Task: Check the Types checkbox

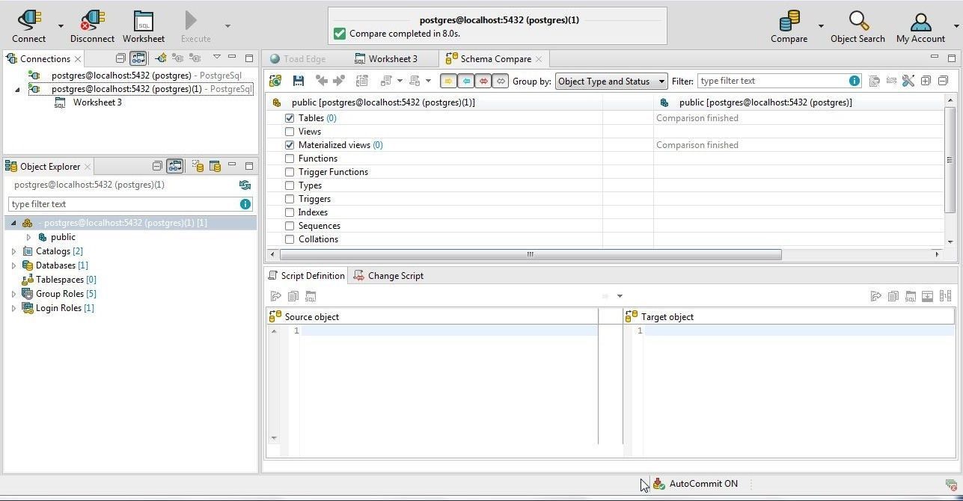Action: pyautogui.click(x=290, y=185)
